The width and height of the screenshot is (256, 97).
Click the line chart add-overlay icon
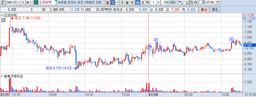pos(186,2)
